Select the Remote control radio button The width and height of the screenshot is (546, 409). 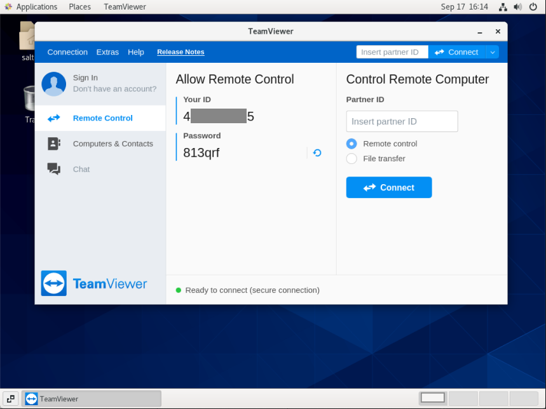(351, 144)
